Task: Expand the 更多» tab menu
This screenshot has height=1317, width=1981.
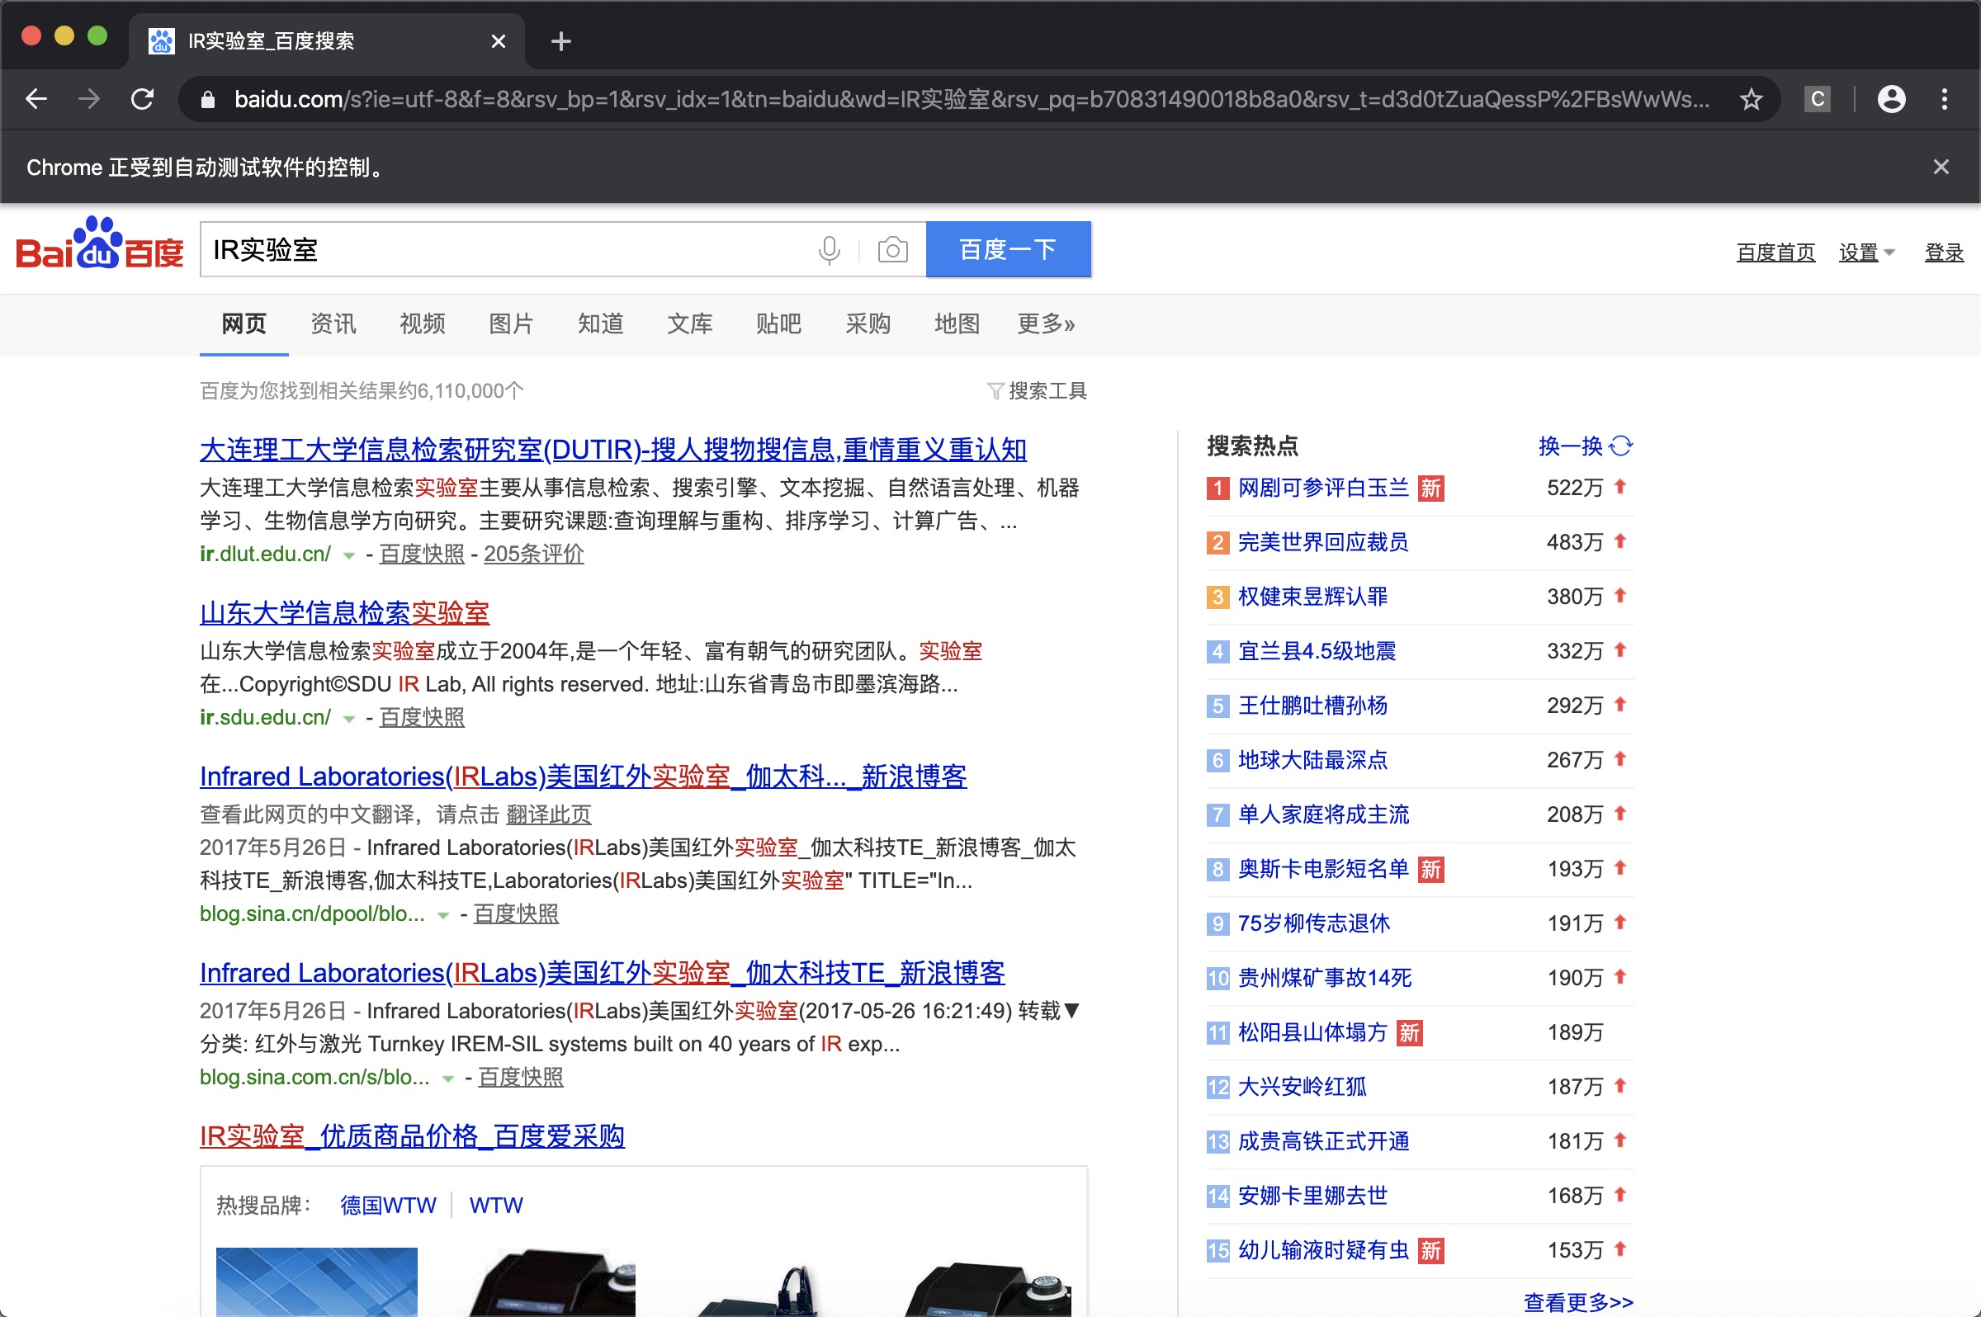Action: (x=1045, y=324)
